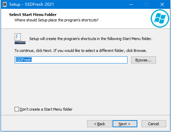Screen dimensions: 171x132
Task: Click the disabled maximize button
Action: tap(147, 4)
